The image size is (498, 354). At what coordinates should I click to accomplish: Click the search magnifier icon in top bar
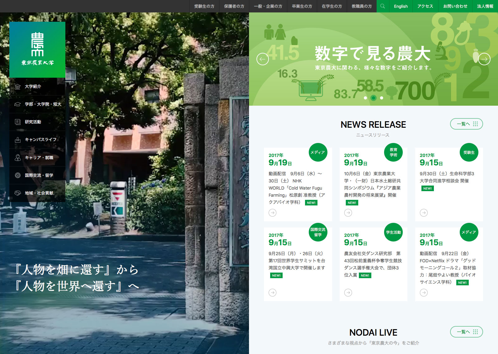pyautogui.click(x=383, y=6)
